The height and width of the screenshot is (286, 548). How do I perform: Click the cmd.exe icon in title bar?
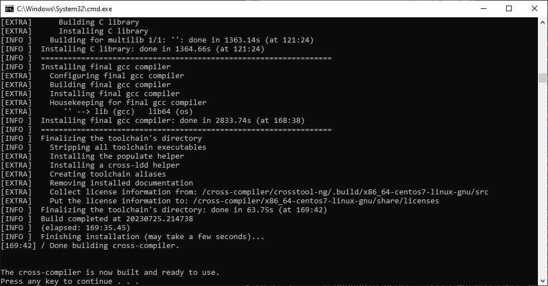(x=10, y=8)
